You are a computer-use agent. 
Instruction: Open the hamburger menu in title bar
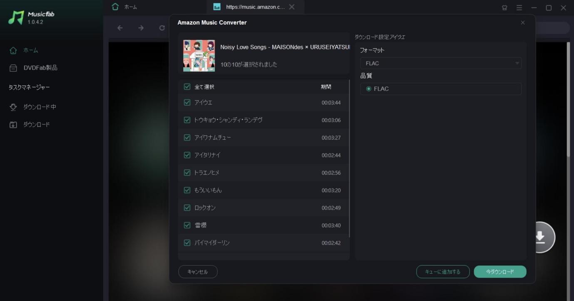(x=519, y=7)
